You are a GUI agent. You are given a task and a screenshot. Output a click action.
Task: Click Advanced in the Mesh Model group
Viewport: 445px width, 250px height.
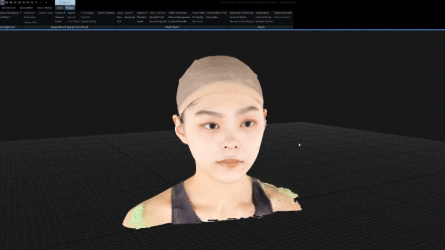130,17
